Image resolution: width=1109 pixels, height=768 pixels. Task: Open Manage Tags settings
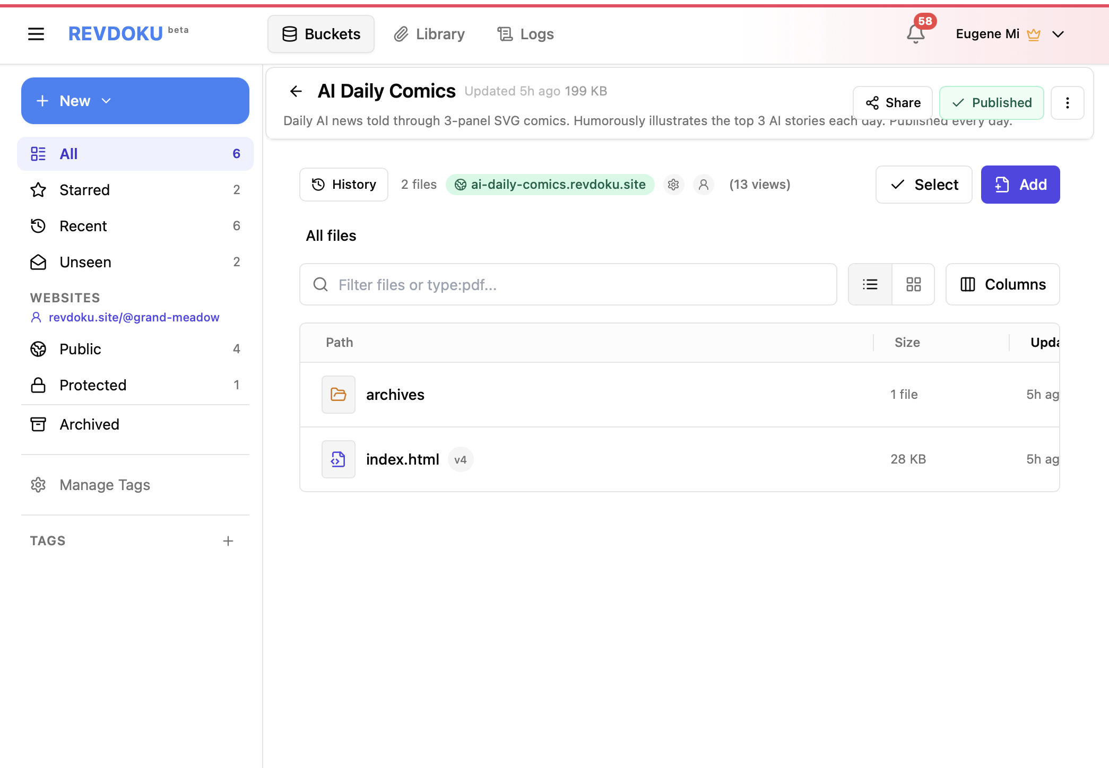point(135,485)
